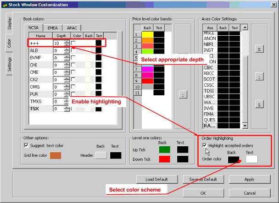Click the minus button in Price level color bands
The width and height of the screenshot is (279, 203).
tap(183, 95)
